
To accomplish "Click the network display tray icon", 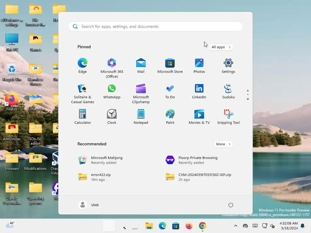I will [x=265, y=226].
